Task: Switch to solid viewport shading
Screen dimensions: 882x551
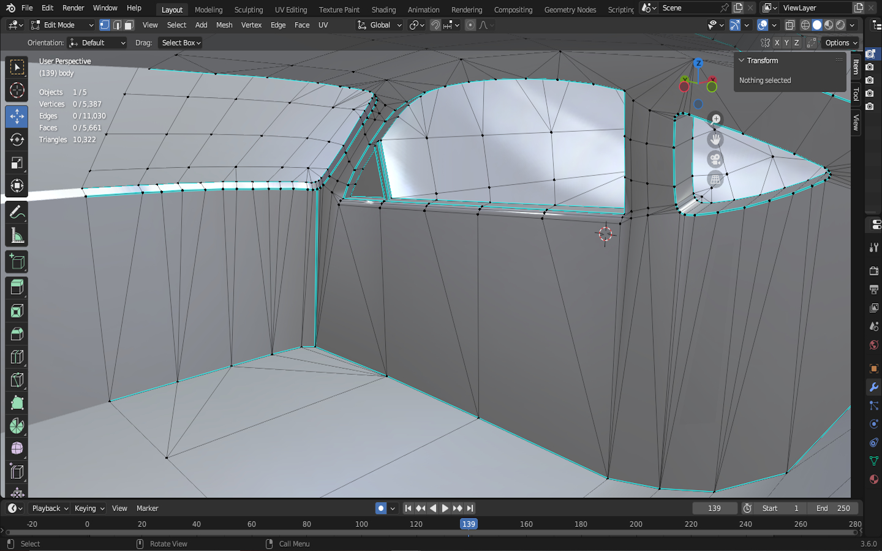Action: click(x=817, y=25)
